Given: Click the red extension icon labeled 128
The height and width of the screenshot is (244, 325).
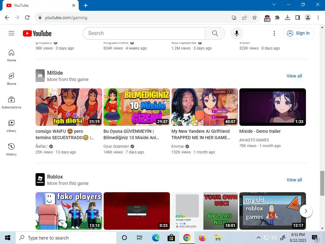Looking at the screenshot, I should (x=267, y=18).
